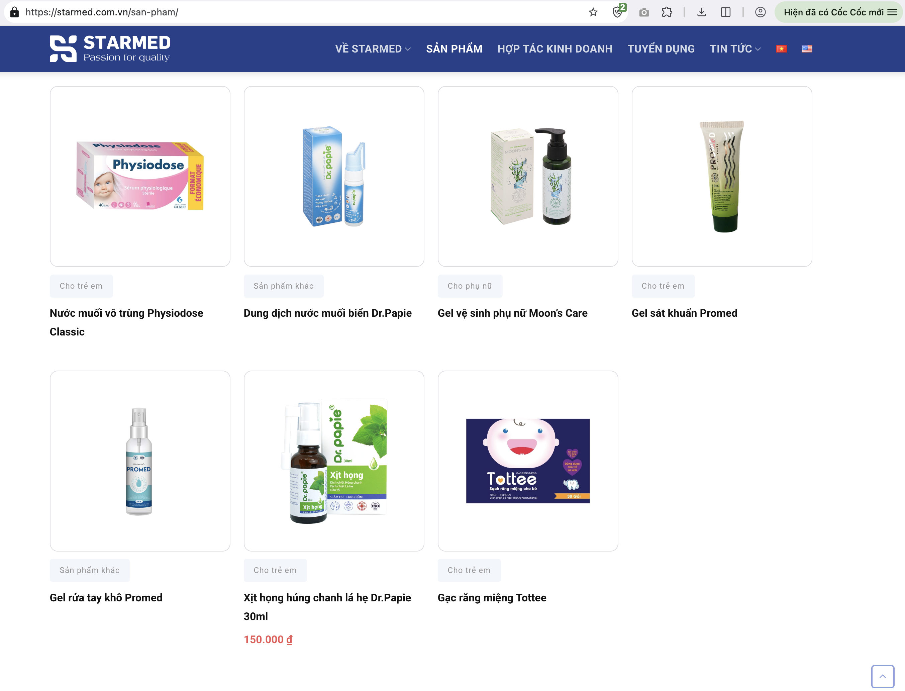The height and width of the screenshot is (691, 905).
Task: Expand the TIN TỨC dropdown menu
Action: tap(735, 49)
